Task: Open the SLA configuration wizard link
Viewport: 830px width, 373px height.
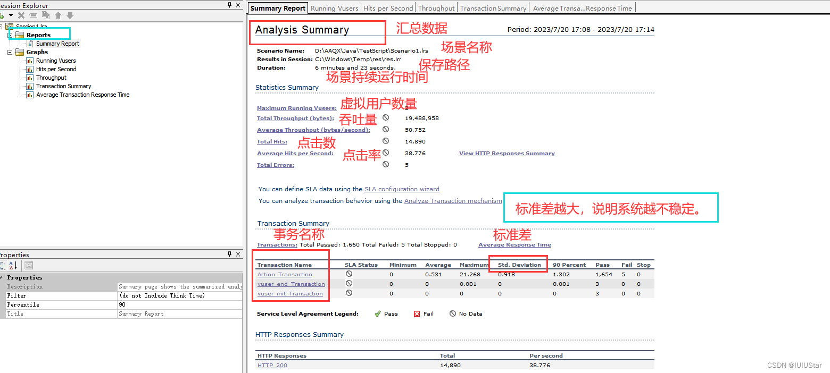Action: (x=402, y=189)
